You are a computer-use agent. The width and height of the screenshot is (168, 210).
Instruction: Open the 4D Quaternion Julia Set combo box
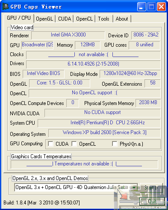[x=76, y=187]
